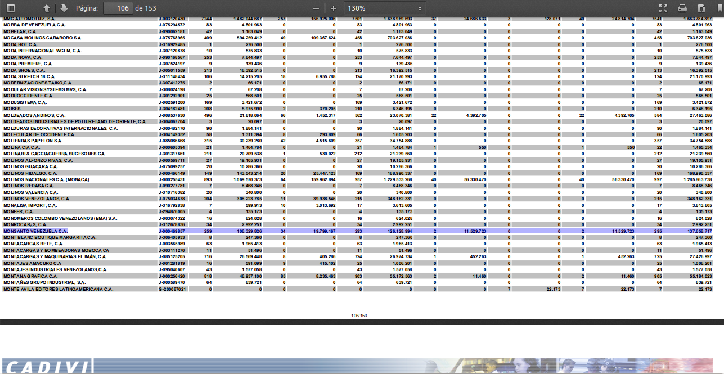Viewport: 724px width, 374px height.
Task: Click company name MODULAR VISION SYSTEMS MVS, C.A.
Action: 45,89
